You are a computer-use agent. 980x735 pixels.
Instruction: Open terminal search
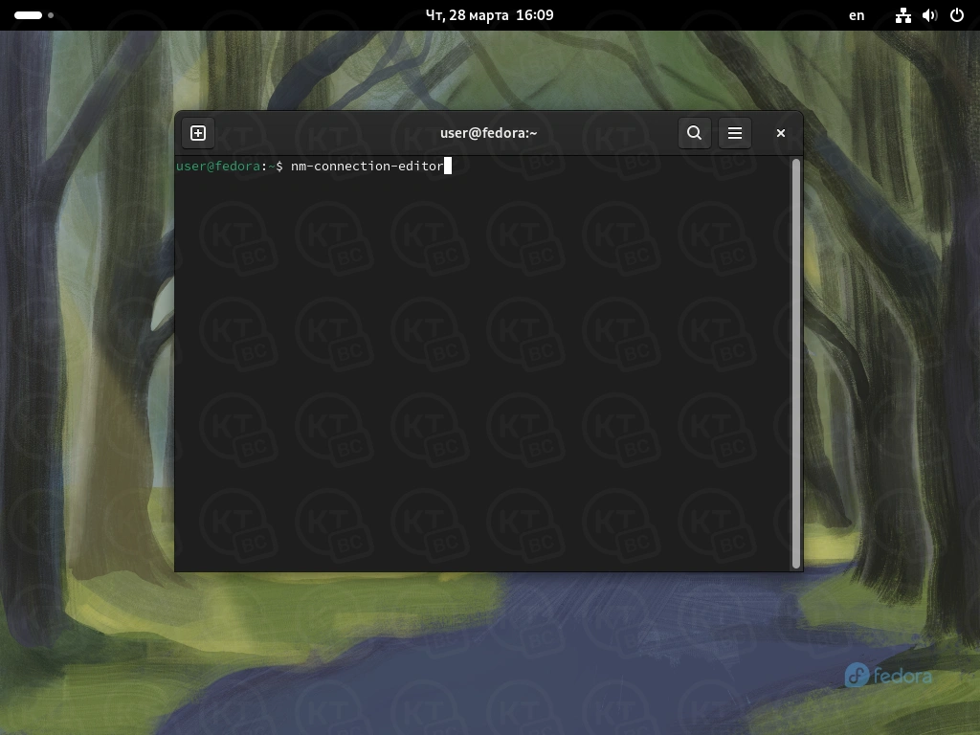tap(695, 133)
